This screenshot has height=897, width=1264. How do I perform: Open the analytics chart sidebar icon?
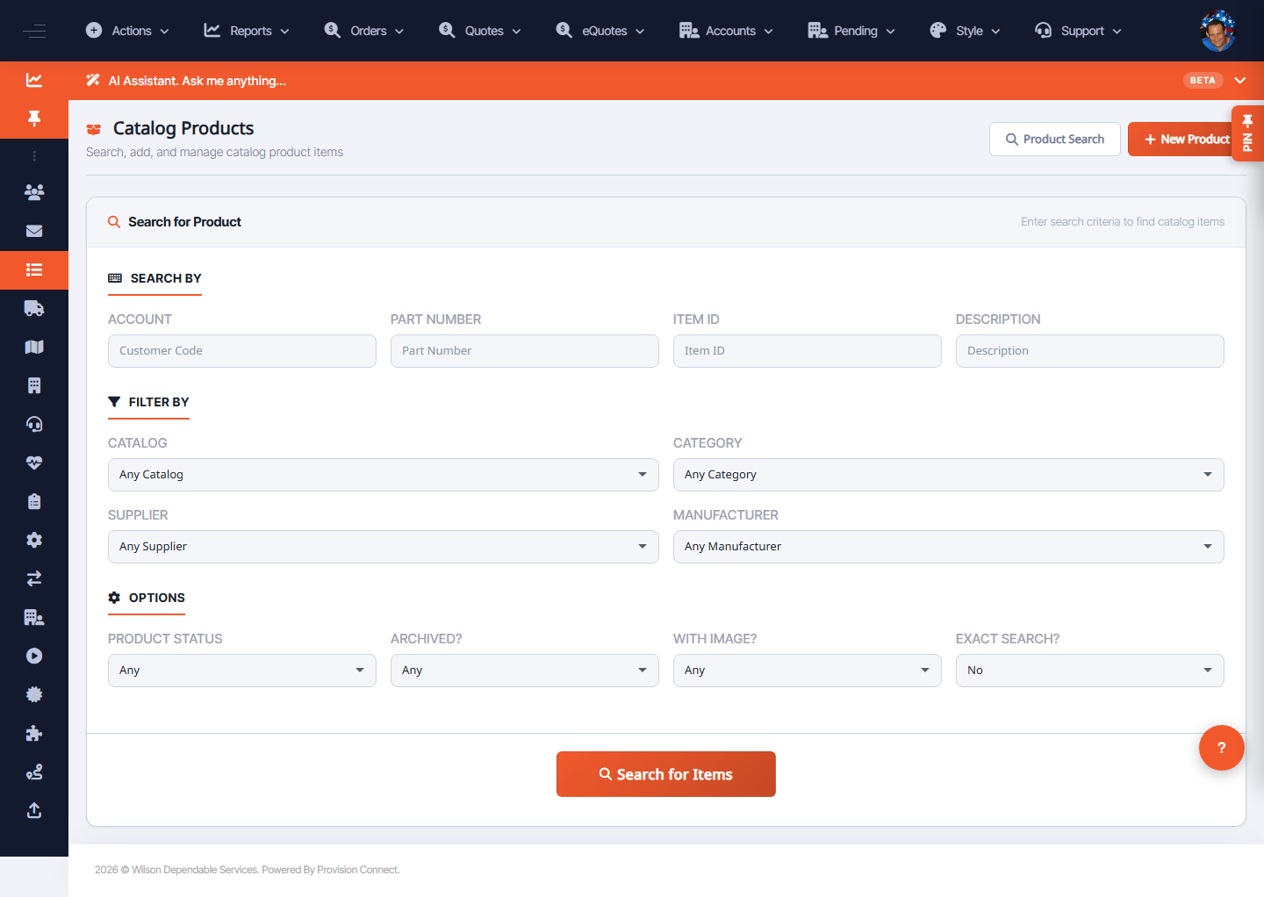tap(34, 80)
